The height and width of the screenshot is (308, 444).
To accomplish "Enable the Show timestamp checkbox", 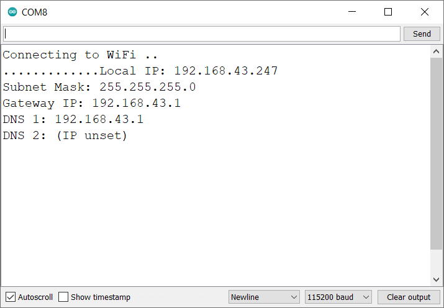I will [x=63, y=297].
